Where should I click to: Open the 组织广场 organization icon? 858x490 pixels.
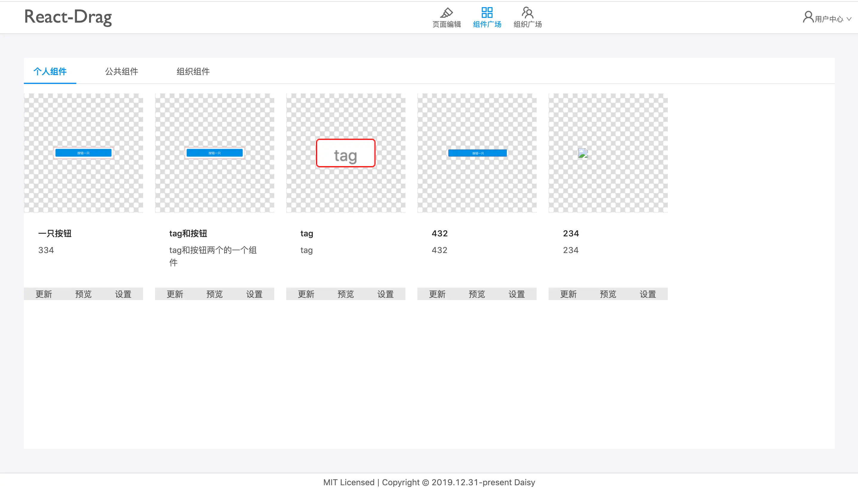tap(527, 13)
